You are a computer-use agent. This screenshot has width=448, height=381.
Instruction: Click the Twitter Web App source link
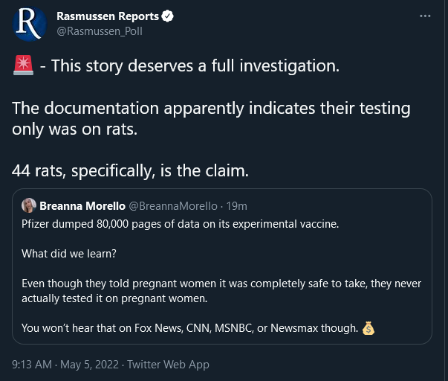(x=168, y=365)
